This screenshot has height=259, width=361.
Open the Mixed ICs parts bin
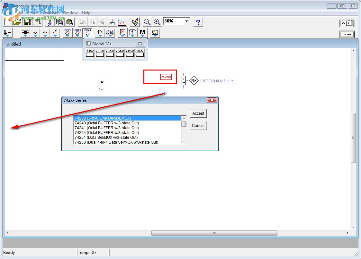coord(77,33)
